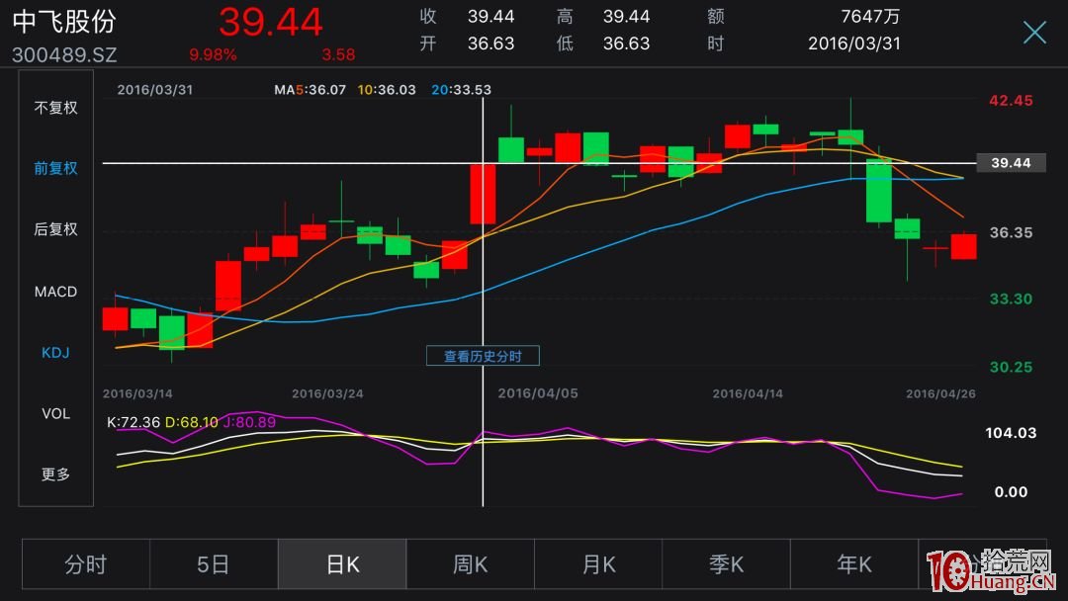1068x601 pixels.
Task: Click the 中飞股份 stock name title
Action: click(64, 22)
